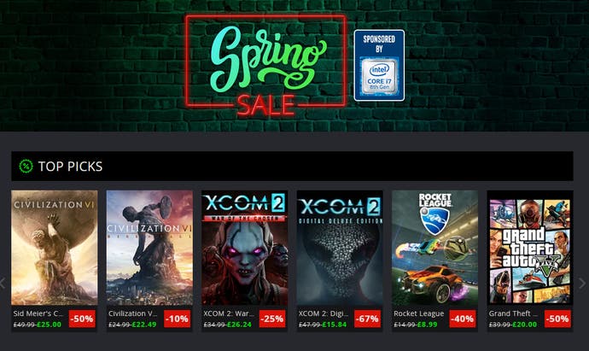Open XCOM 2 Digital Deluxe Edition cover
Screen dimensions: 589x351
click(340, 248)
